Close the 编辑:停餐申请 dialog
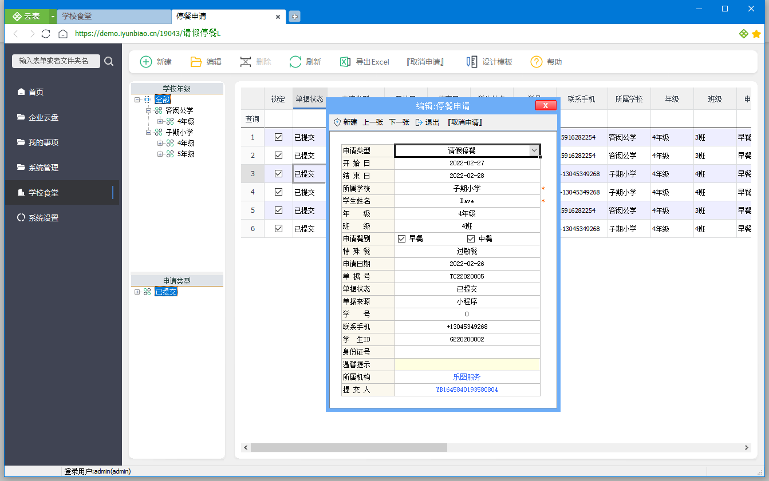 coord(546,105)
